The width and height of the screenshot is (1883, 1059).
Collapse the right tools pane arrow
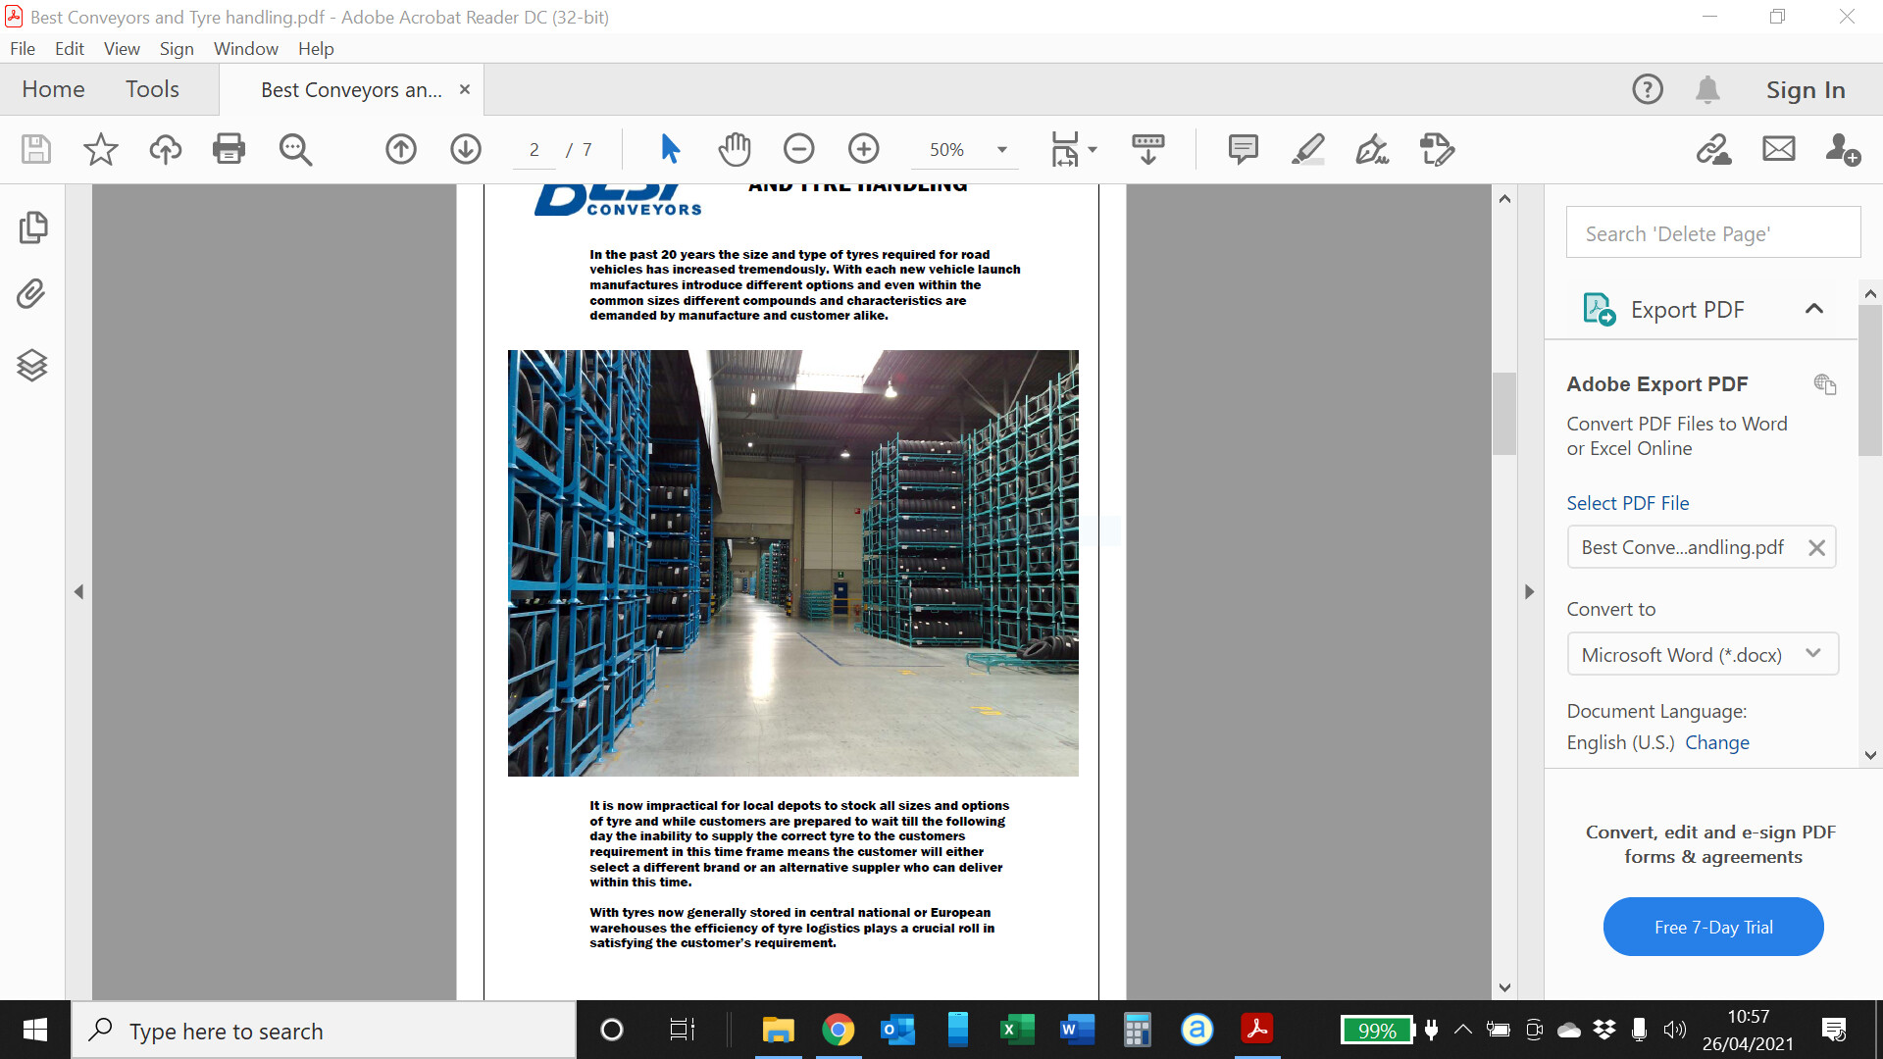click(x=1529, y=592)
